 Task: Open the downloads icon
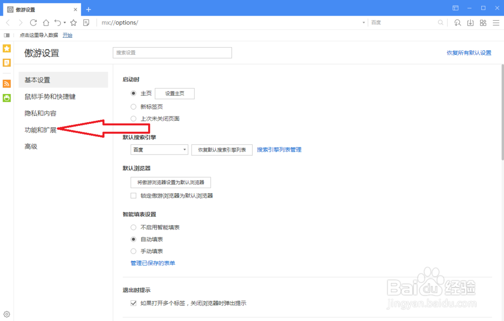coord(470,23)
